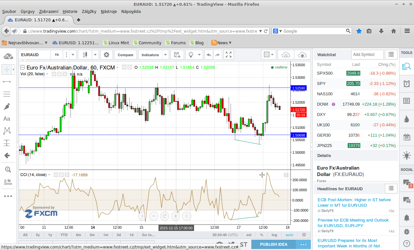Viewport: 414px width, 250px height.
Task: Select the zoom in magnifier tool
Action: tap(8, 170)
